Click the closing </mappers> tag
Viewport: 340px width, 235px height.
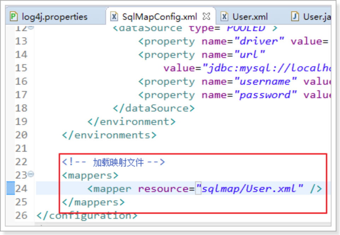point(93,202)
